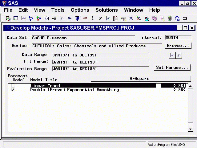Click the R-Square statistic header button

tap(139, 79)
